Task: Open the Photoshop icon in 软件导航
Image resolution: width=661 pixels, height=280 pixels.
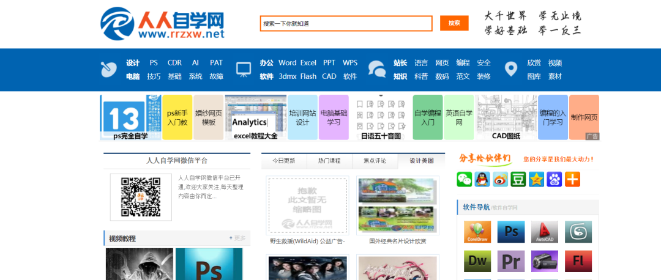Action: click(511, 232)
